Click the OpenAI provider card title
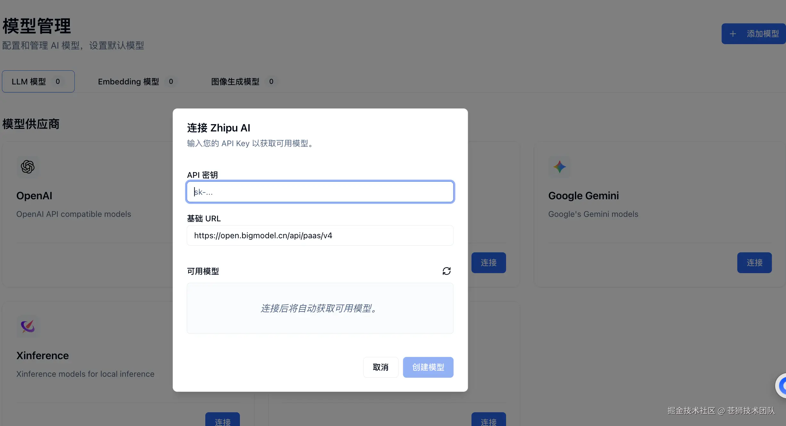786x426 pixels. pyautogui.click(x=34, y=196)
